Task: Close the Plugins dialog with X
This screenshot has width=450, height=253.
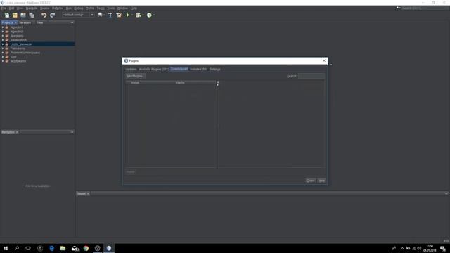Action: (324, 61)
